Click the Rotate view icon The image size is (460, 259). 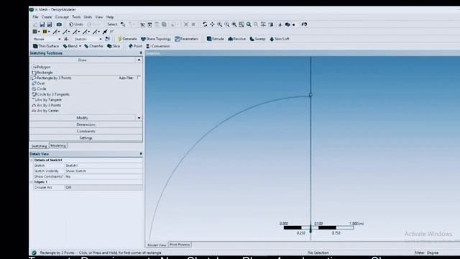point(205,24)
